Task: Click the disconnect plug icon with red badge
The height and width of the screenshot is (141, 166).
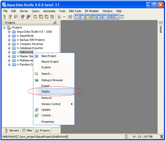Action: [x=28, y=17]
